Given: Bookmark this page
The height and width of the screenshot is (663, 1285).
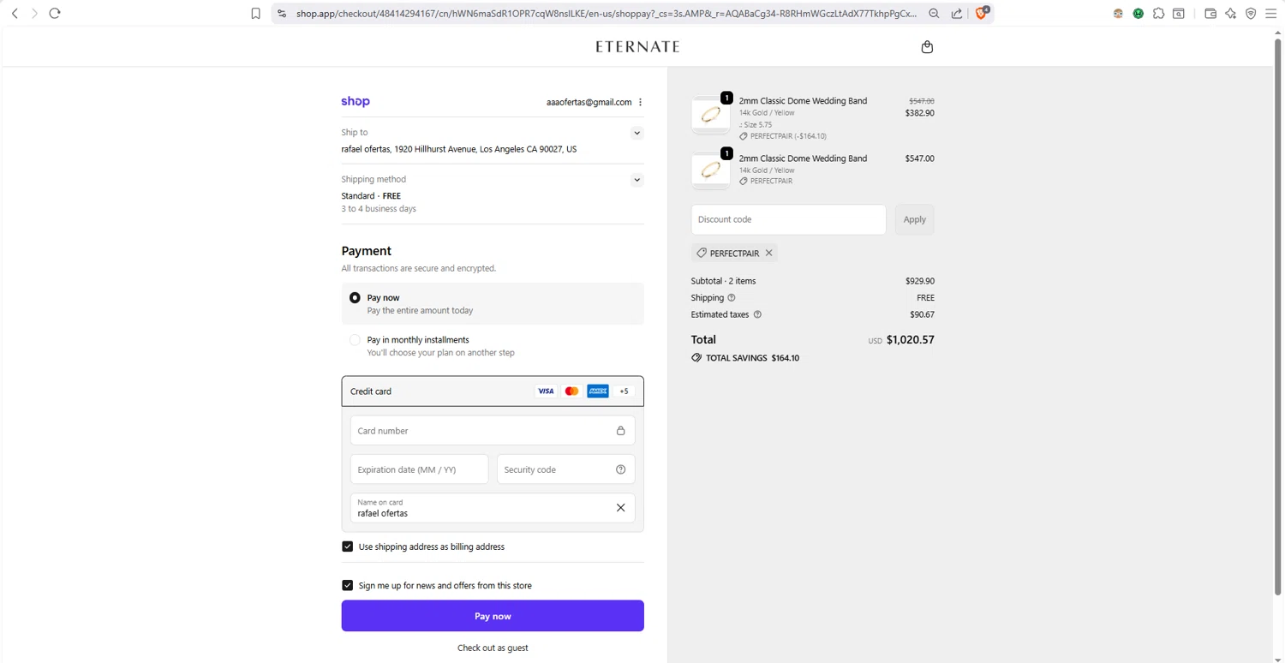Looking at the screenshot, I should point(255,14).
